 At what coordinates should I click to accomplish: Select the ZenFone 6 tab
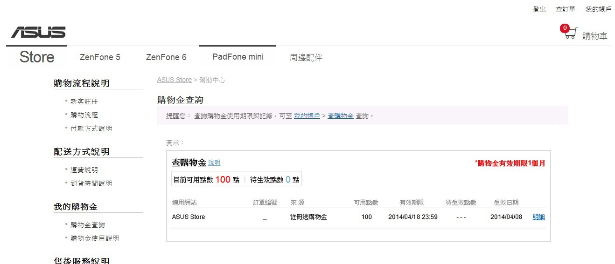(166, 57)
